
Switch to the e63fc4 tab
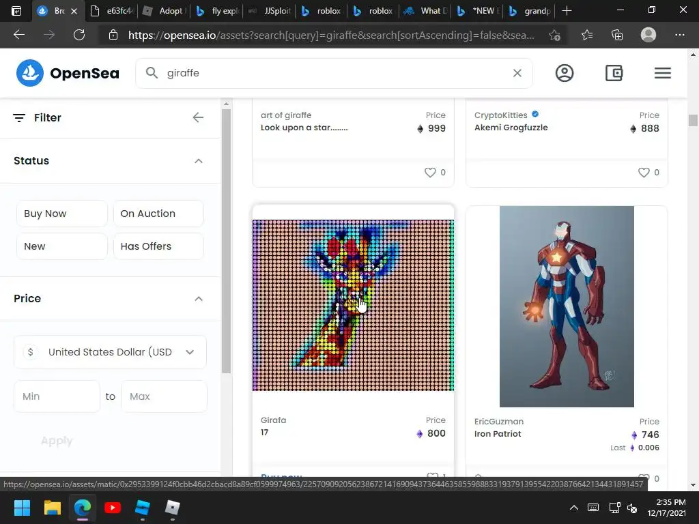pos(112,11)
